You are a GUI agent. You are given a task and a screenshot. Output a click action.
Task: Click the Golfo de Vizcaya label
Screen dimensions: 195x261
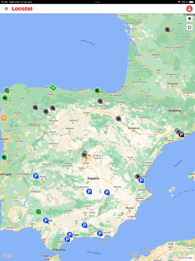click(88, 42)
